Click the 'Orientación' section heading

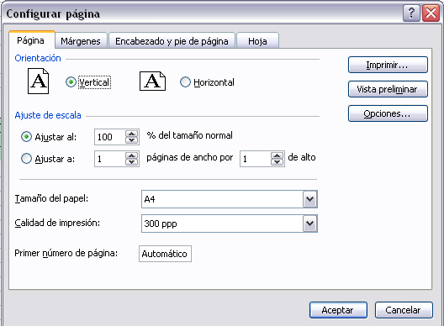[x=38, y=58]
